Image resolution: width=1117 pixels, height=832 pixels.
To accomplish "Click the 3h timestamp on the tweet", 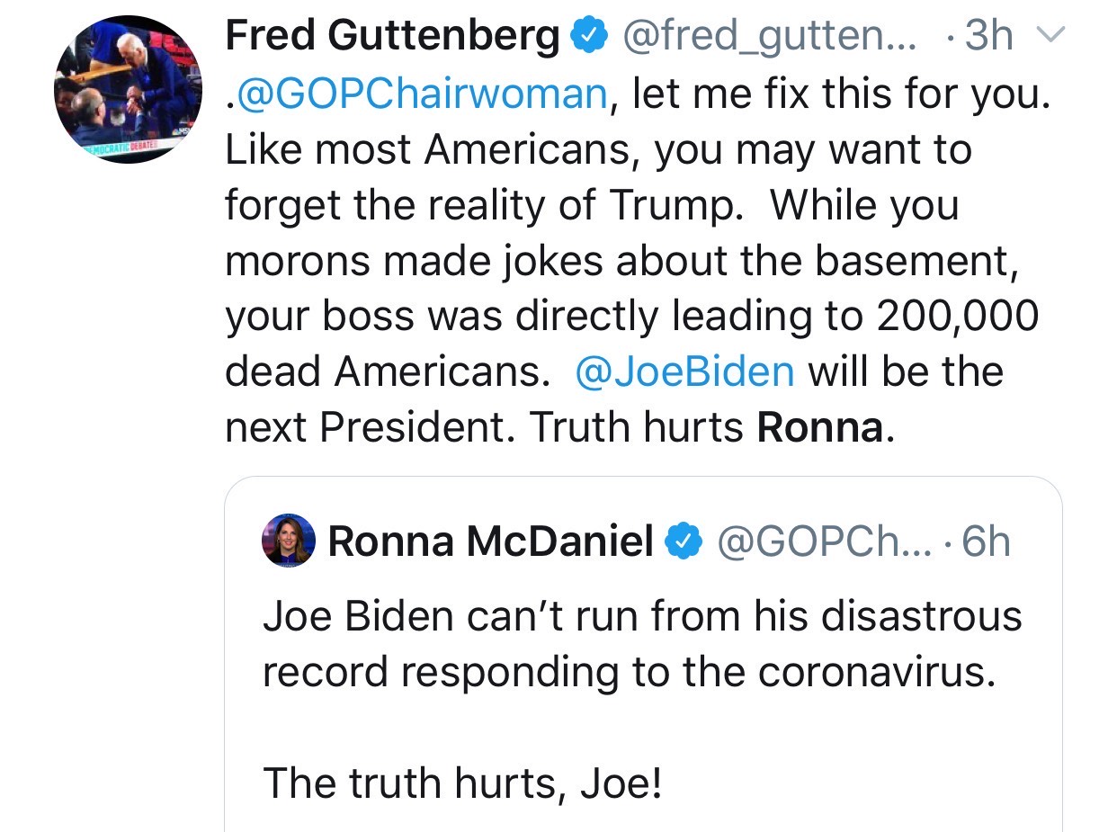I will click(x=988, y=37).
